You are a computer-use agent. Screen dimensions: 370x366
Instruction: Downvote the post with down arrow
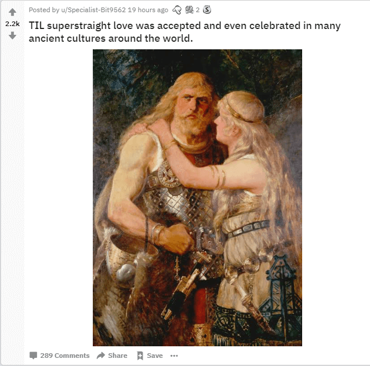point(13,35)
